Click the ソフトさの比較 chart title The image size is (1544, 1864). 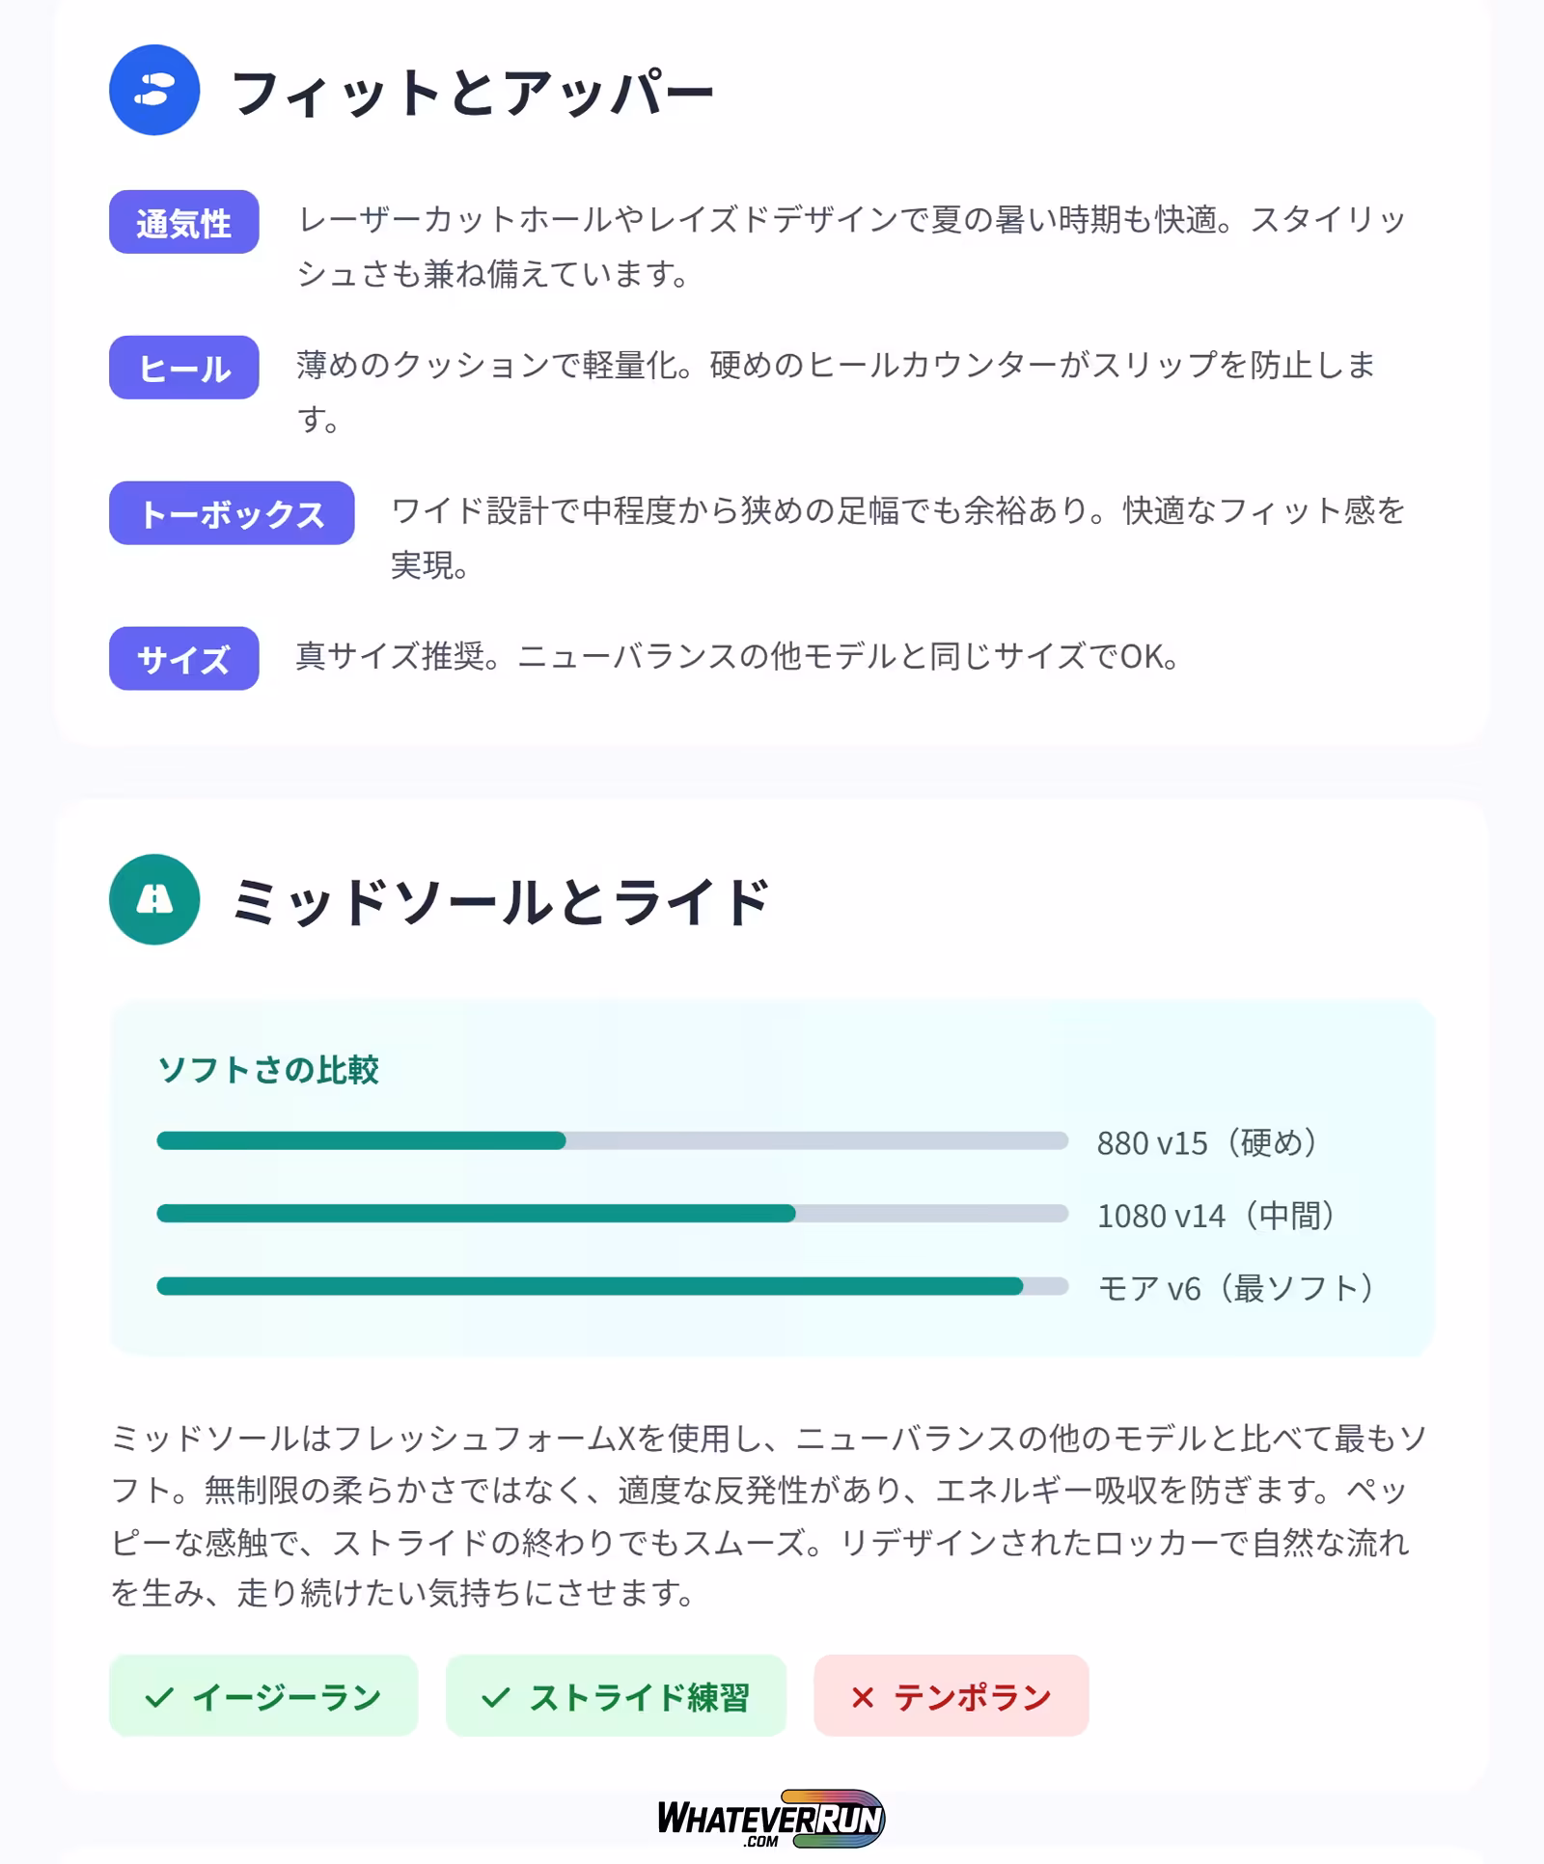point(268,1069)
